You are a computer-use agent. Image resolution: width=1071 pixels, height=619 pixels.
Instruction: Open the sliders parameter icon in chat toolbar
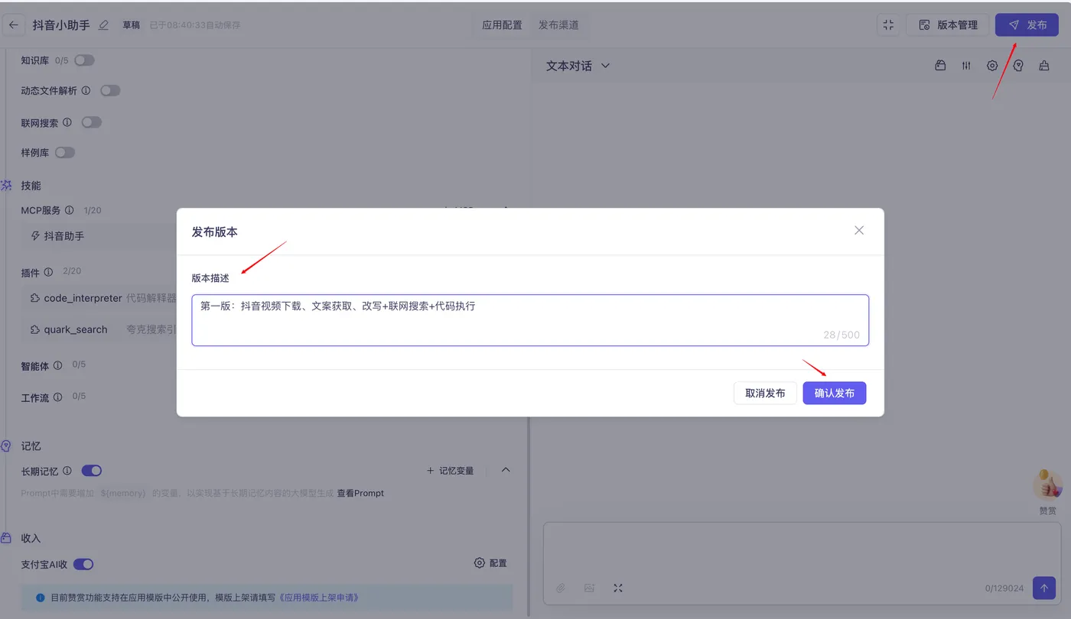(x=966, y=66)
